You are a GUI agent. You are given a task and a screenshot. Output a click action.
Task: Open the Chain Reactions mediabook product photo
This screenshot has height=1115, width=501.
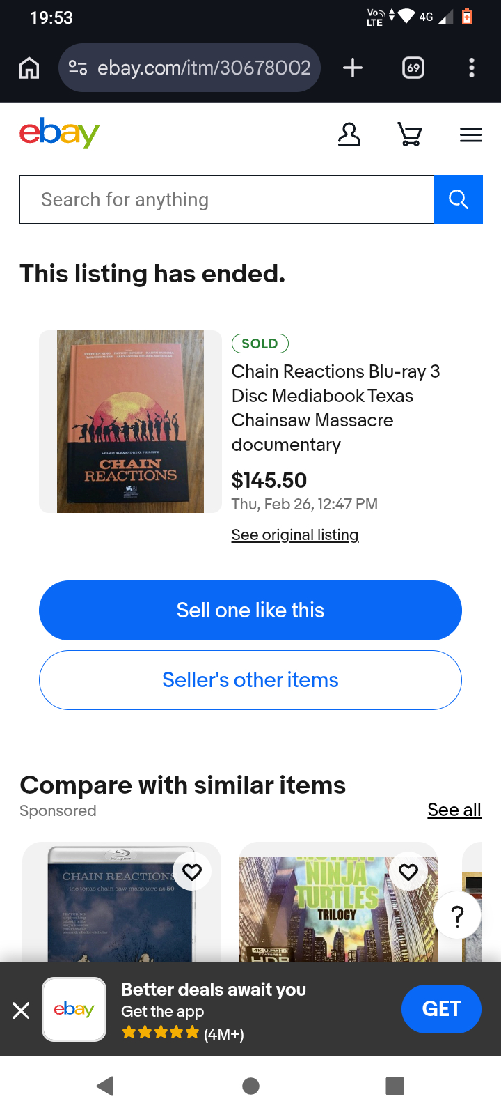pyautogui.click(x=130, y=422)
